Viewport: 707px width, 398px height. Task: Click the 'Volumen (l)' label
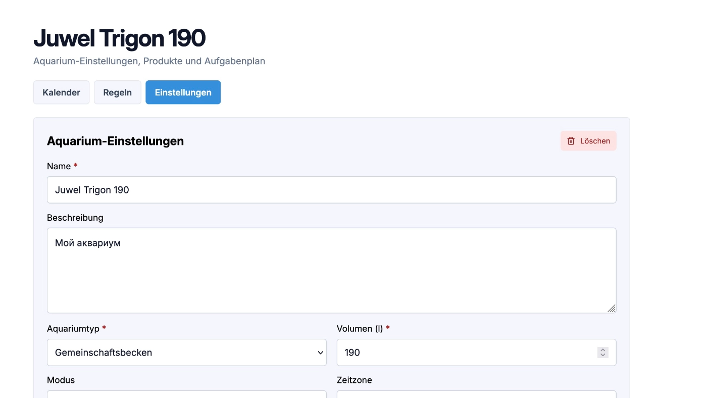coord(360,329)
